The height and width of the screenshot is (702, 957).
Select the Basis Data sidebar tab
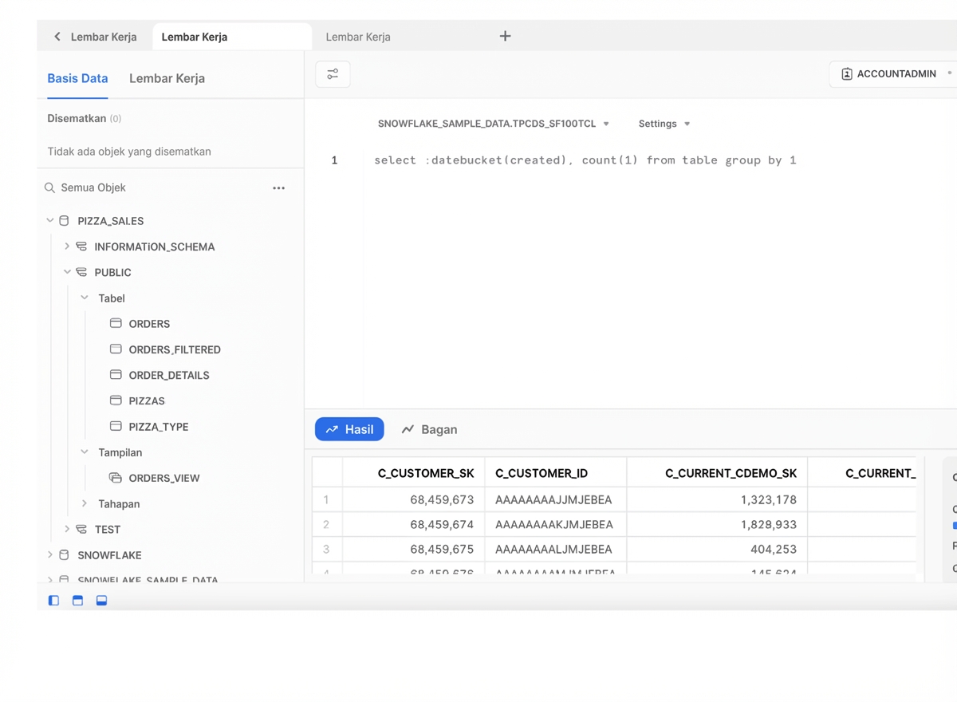pos(77,78)
